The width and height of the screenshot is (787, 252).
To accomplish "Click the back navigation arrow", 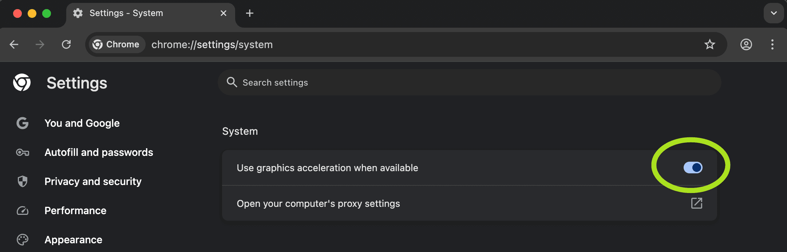I will point(14,44).
